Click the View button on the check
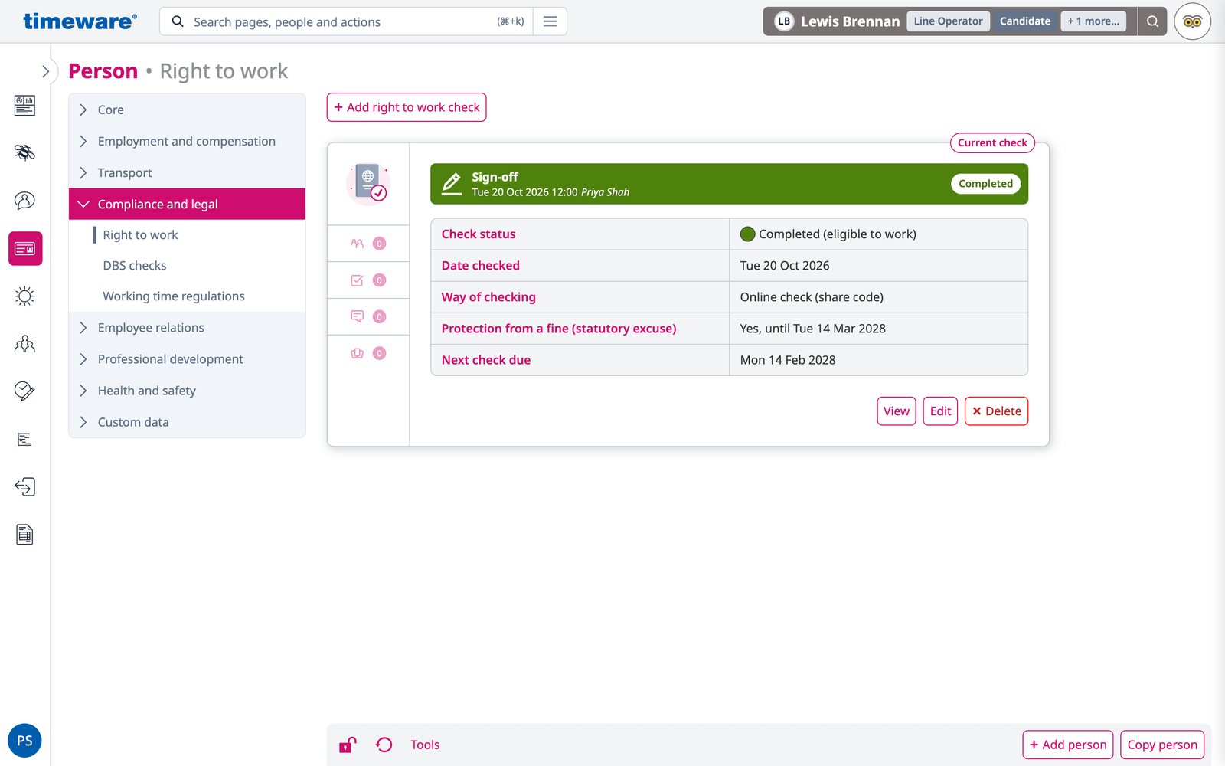This screenshot has width=1225, height=766. click(897, 411)
